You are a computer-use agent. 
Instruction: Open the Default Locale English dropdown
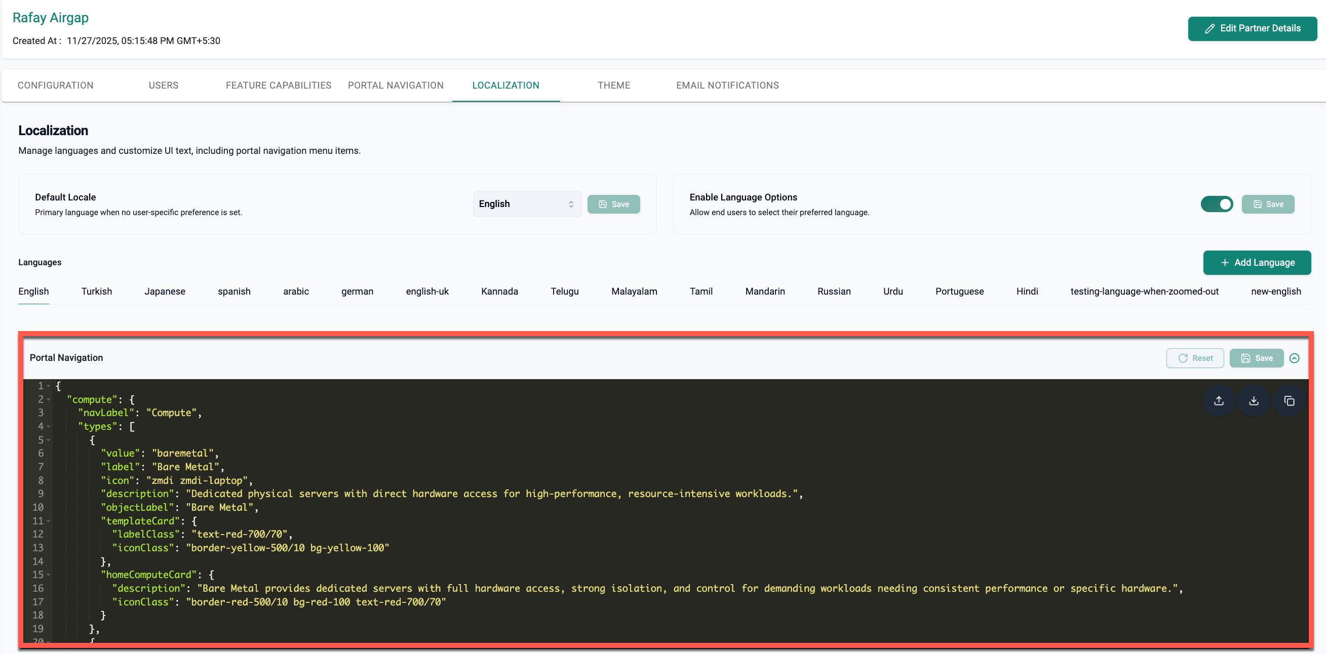pos(527,205)
